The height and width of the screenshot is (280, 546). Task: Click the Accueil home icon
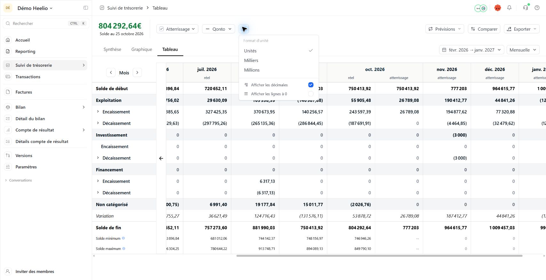(8, 40)
